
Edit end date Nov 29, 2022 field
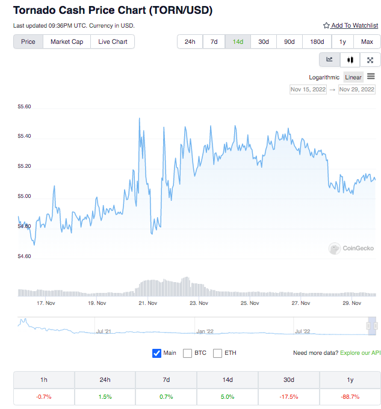[x=357, y=90]
